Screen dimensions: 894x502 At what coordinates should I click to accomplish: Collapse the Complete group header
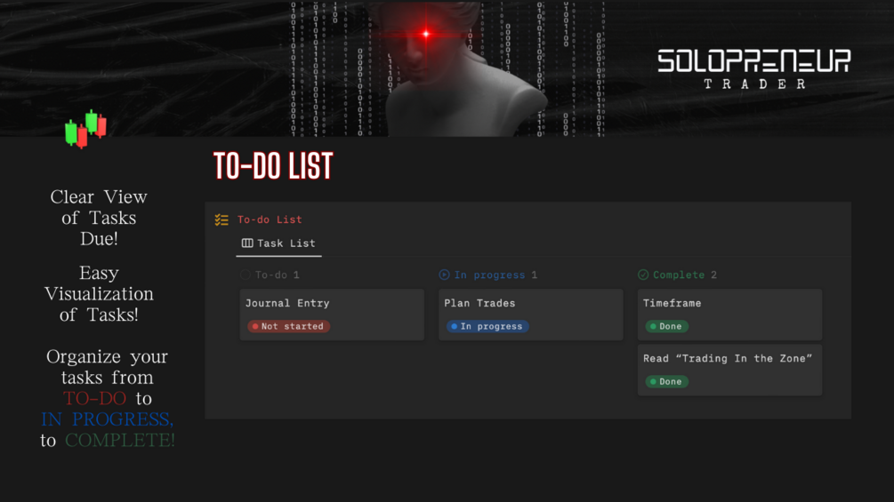click(x=677, y=275)
